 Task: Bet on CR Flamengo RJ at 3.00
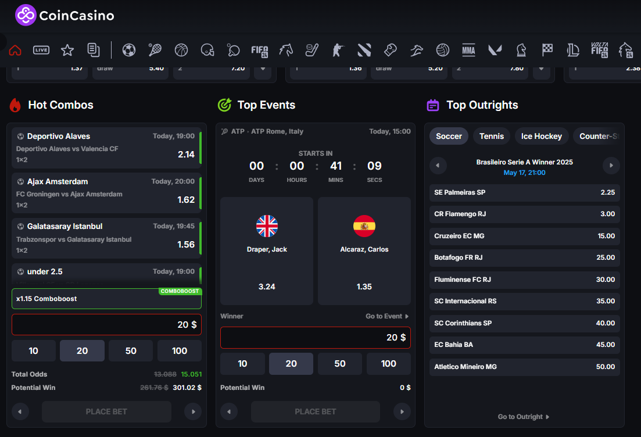[525, 214]
